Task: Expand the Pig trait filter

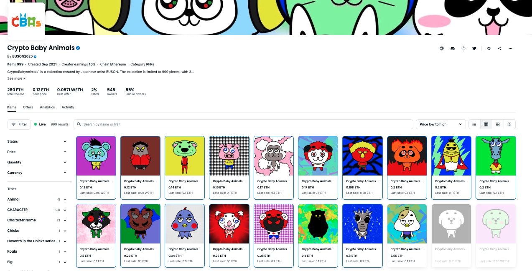Action: pos(37,262)
